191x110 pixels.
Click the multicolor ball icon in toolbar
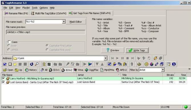click(152, 64)
